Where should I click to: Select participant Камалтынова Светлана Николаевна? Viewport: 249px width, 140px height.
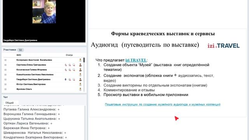pyautogui.click(x=35, y=75)
